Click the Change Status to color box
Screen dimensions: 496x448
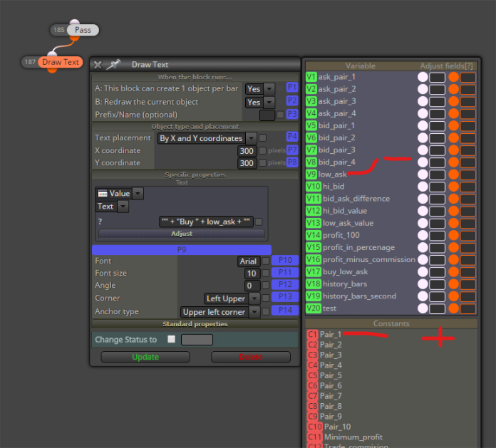tap(197, 340)
